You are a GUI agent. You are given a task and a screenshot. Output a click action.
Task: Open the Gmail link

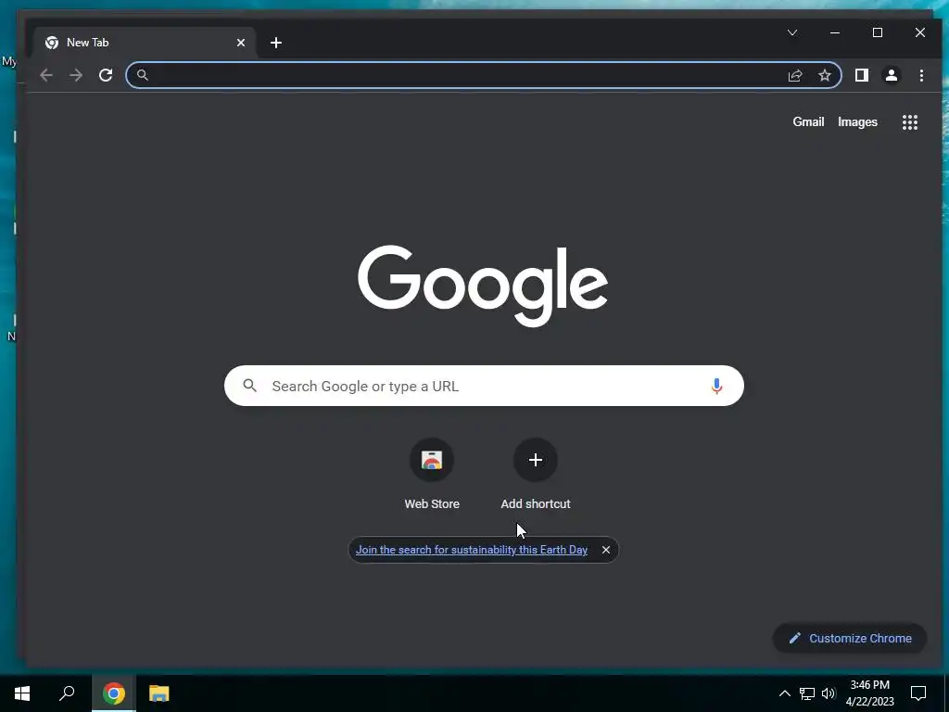pyautogui.click(x=808, y=121)
